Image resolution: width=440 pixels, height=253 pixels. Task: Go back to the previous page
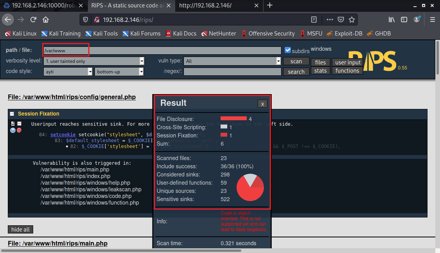tap(8, 20)
